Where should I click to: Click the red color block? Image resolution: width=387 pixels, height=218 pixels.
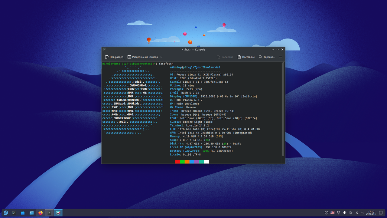(x=177, y=162)
